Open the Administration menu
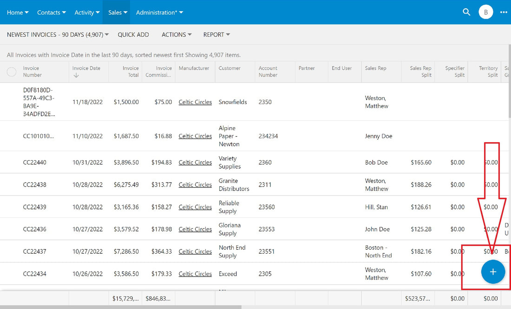511x309 pixels. point(159,13)
